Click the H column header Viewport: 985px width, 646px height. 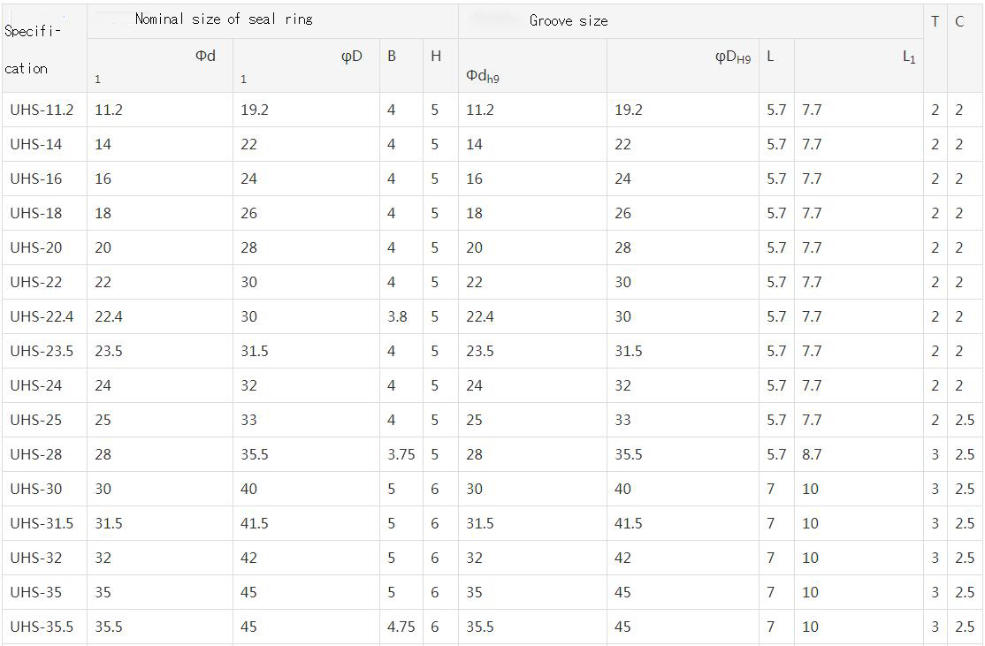tap(436, 57)
